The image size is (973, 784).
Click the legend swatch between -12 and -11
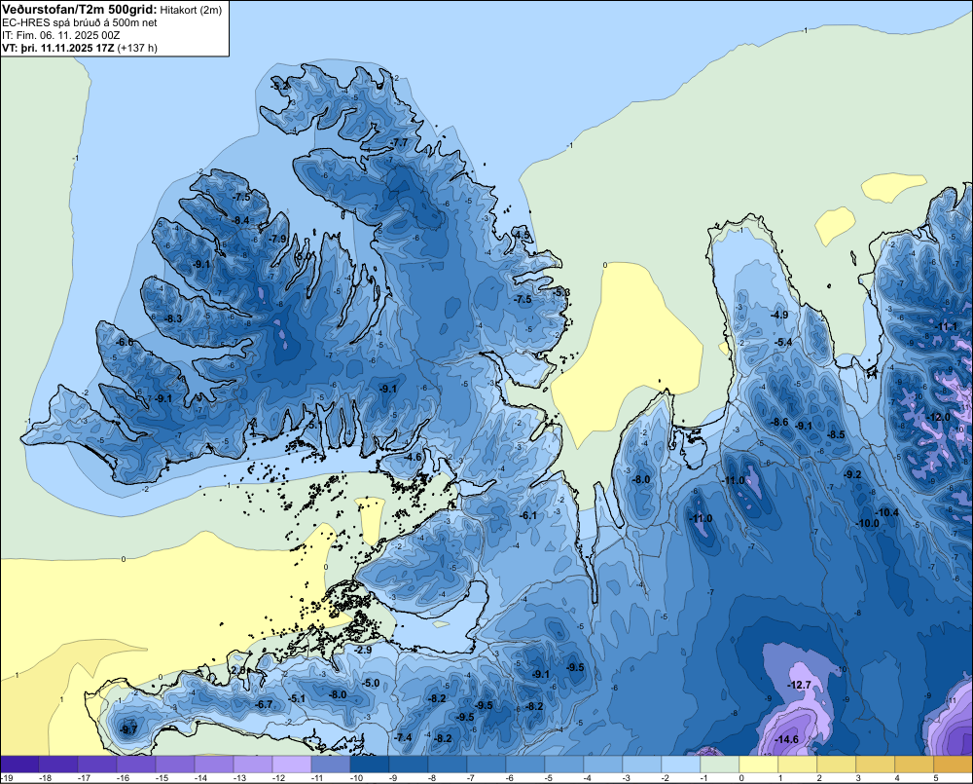[292, 765]
